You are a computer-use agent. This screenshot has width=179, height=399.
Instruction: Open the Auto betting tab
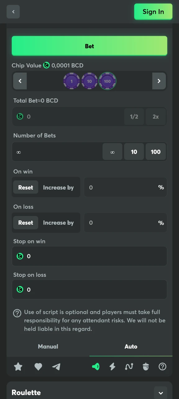coord(131,346)
